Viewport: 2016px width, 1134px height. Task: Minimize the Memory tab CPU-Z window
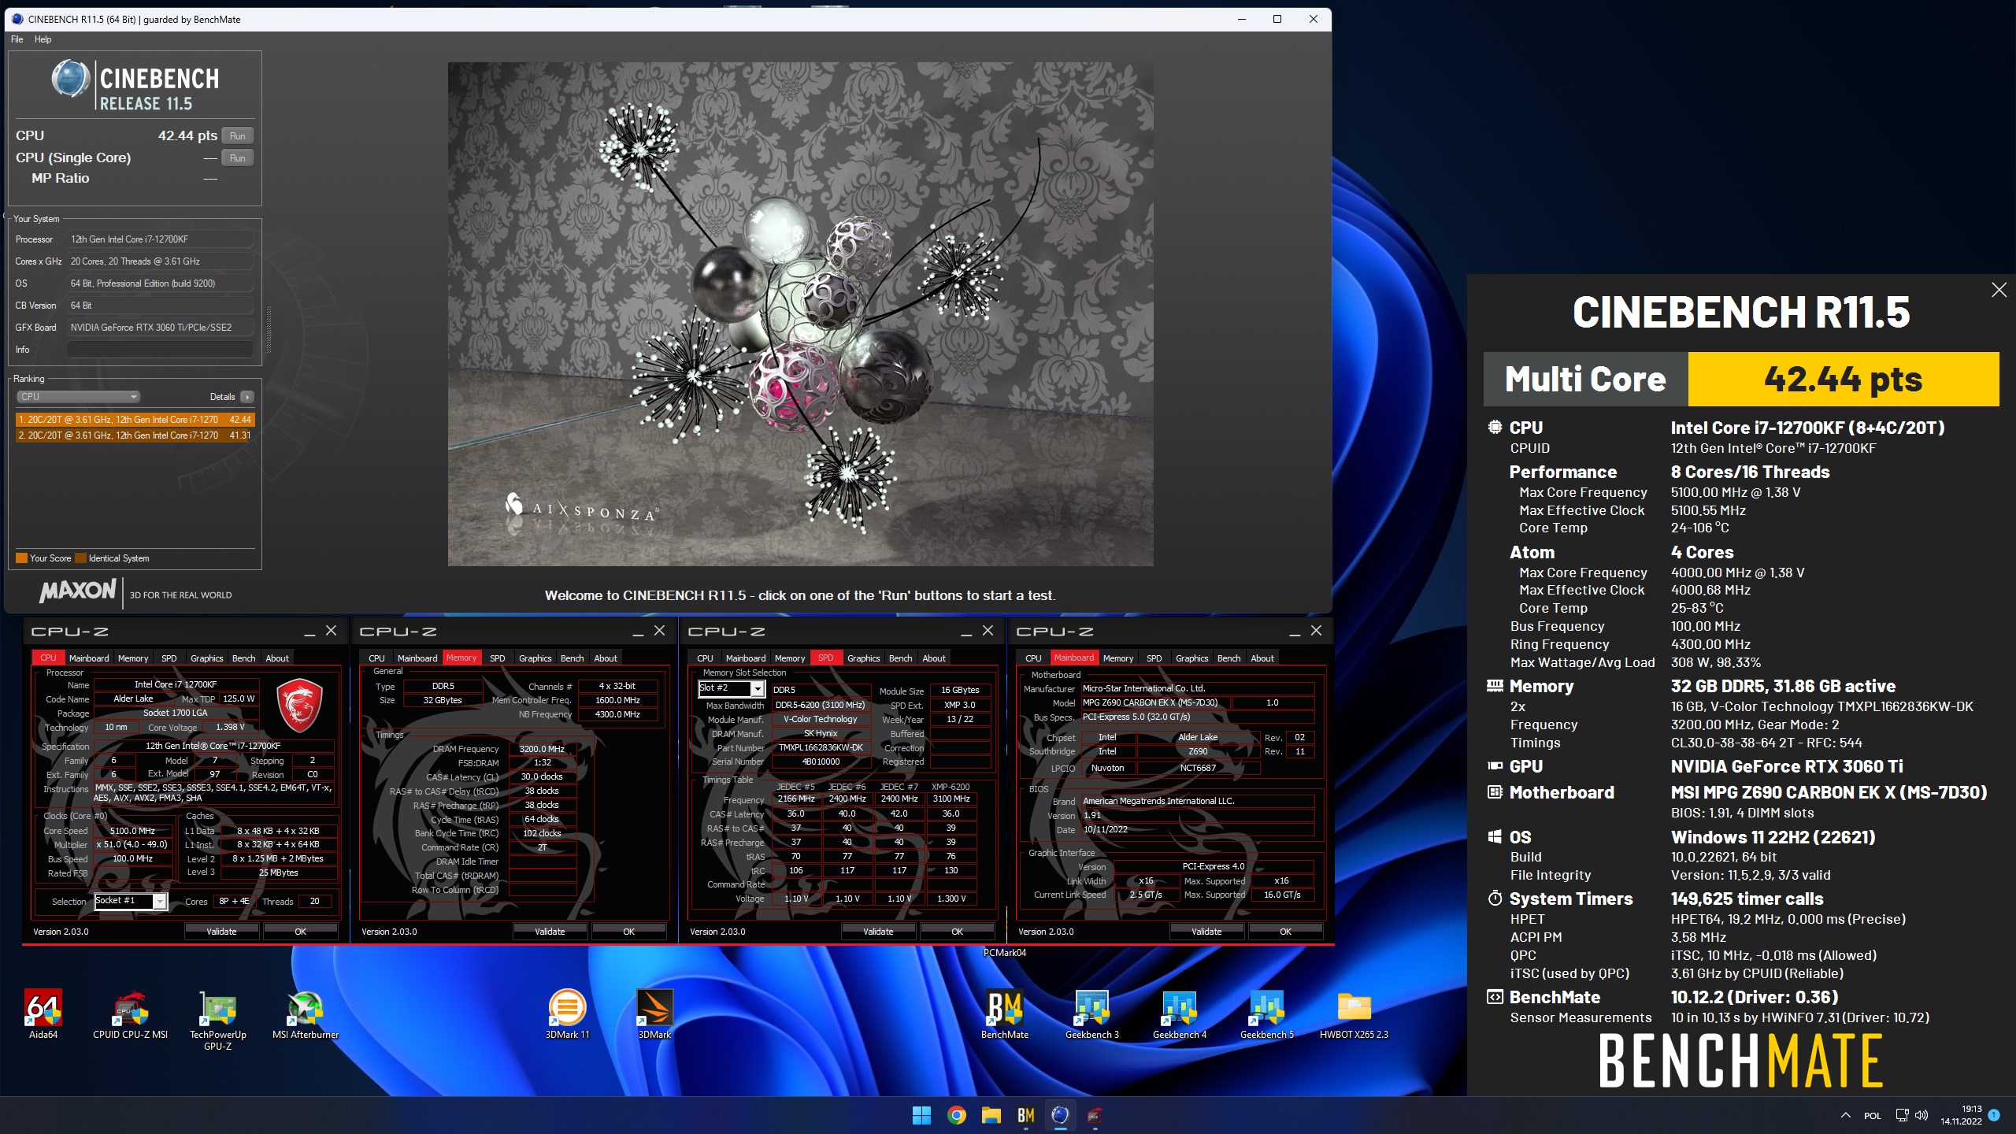tap(637, 632)
